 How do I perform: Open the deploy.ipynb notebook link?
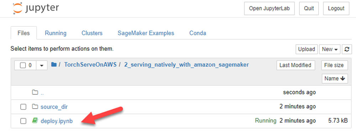(57, 121)
